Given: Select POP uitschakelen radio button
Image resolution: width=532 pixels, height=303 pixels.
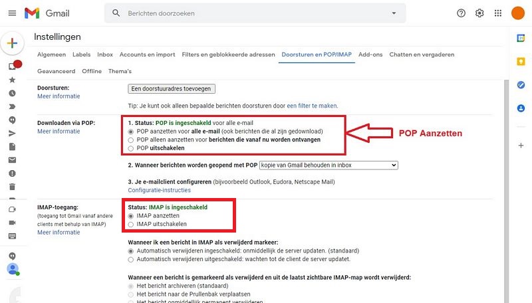Looking at the screenshot, I should (x=130, y=148).
